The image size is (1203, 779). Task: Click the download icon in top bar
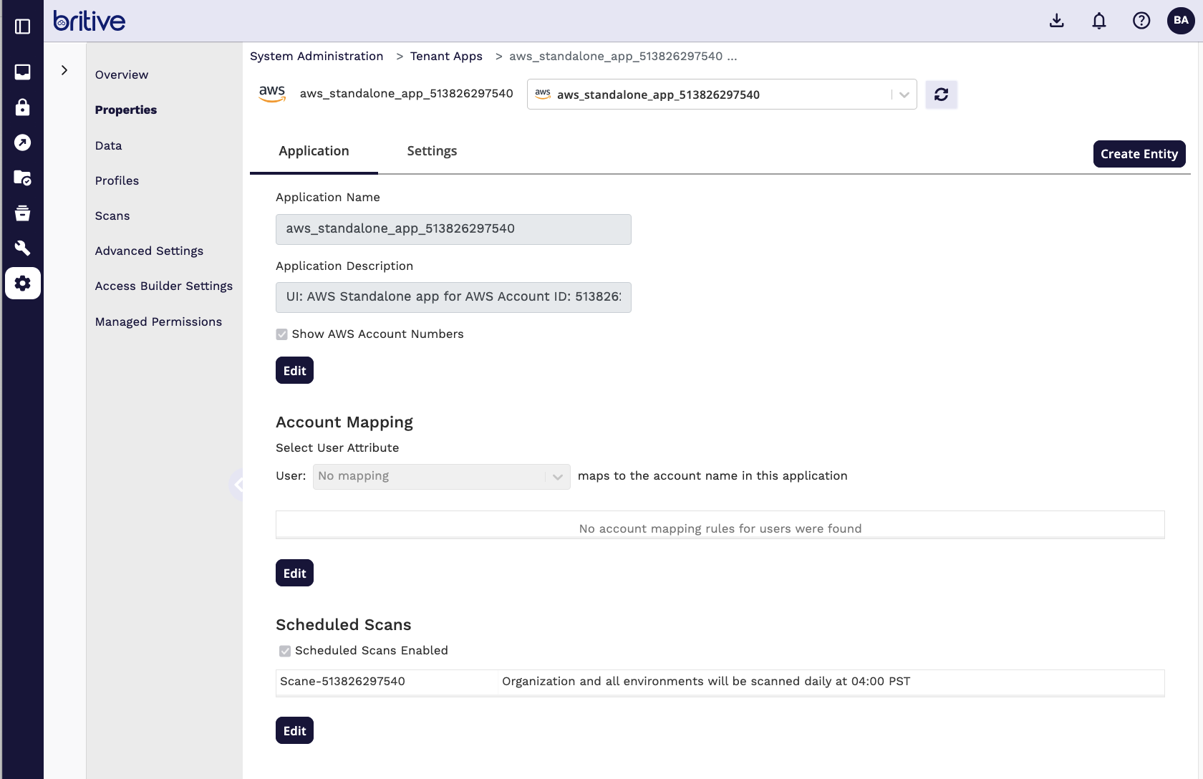coord(1056,21)
